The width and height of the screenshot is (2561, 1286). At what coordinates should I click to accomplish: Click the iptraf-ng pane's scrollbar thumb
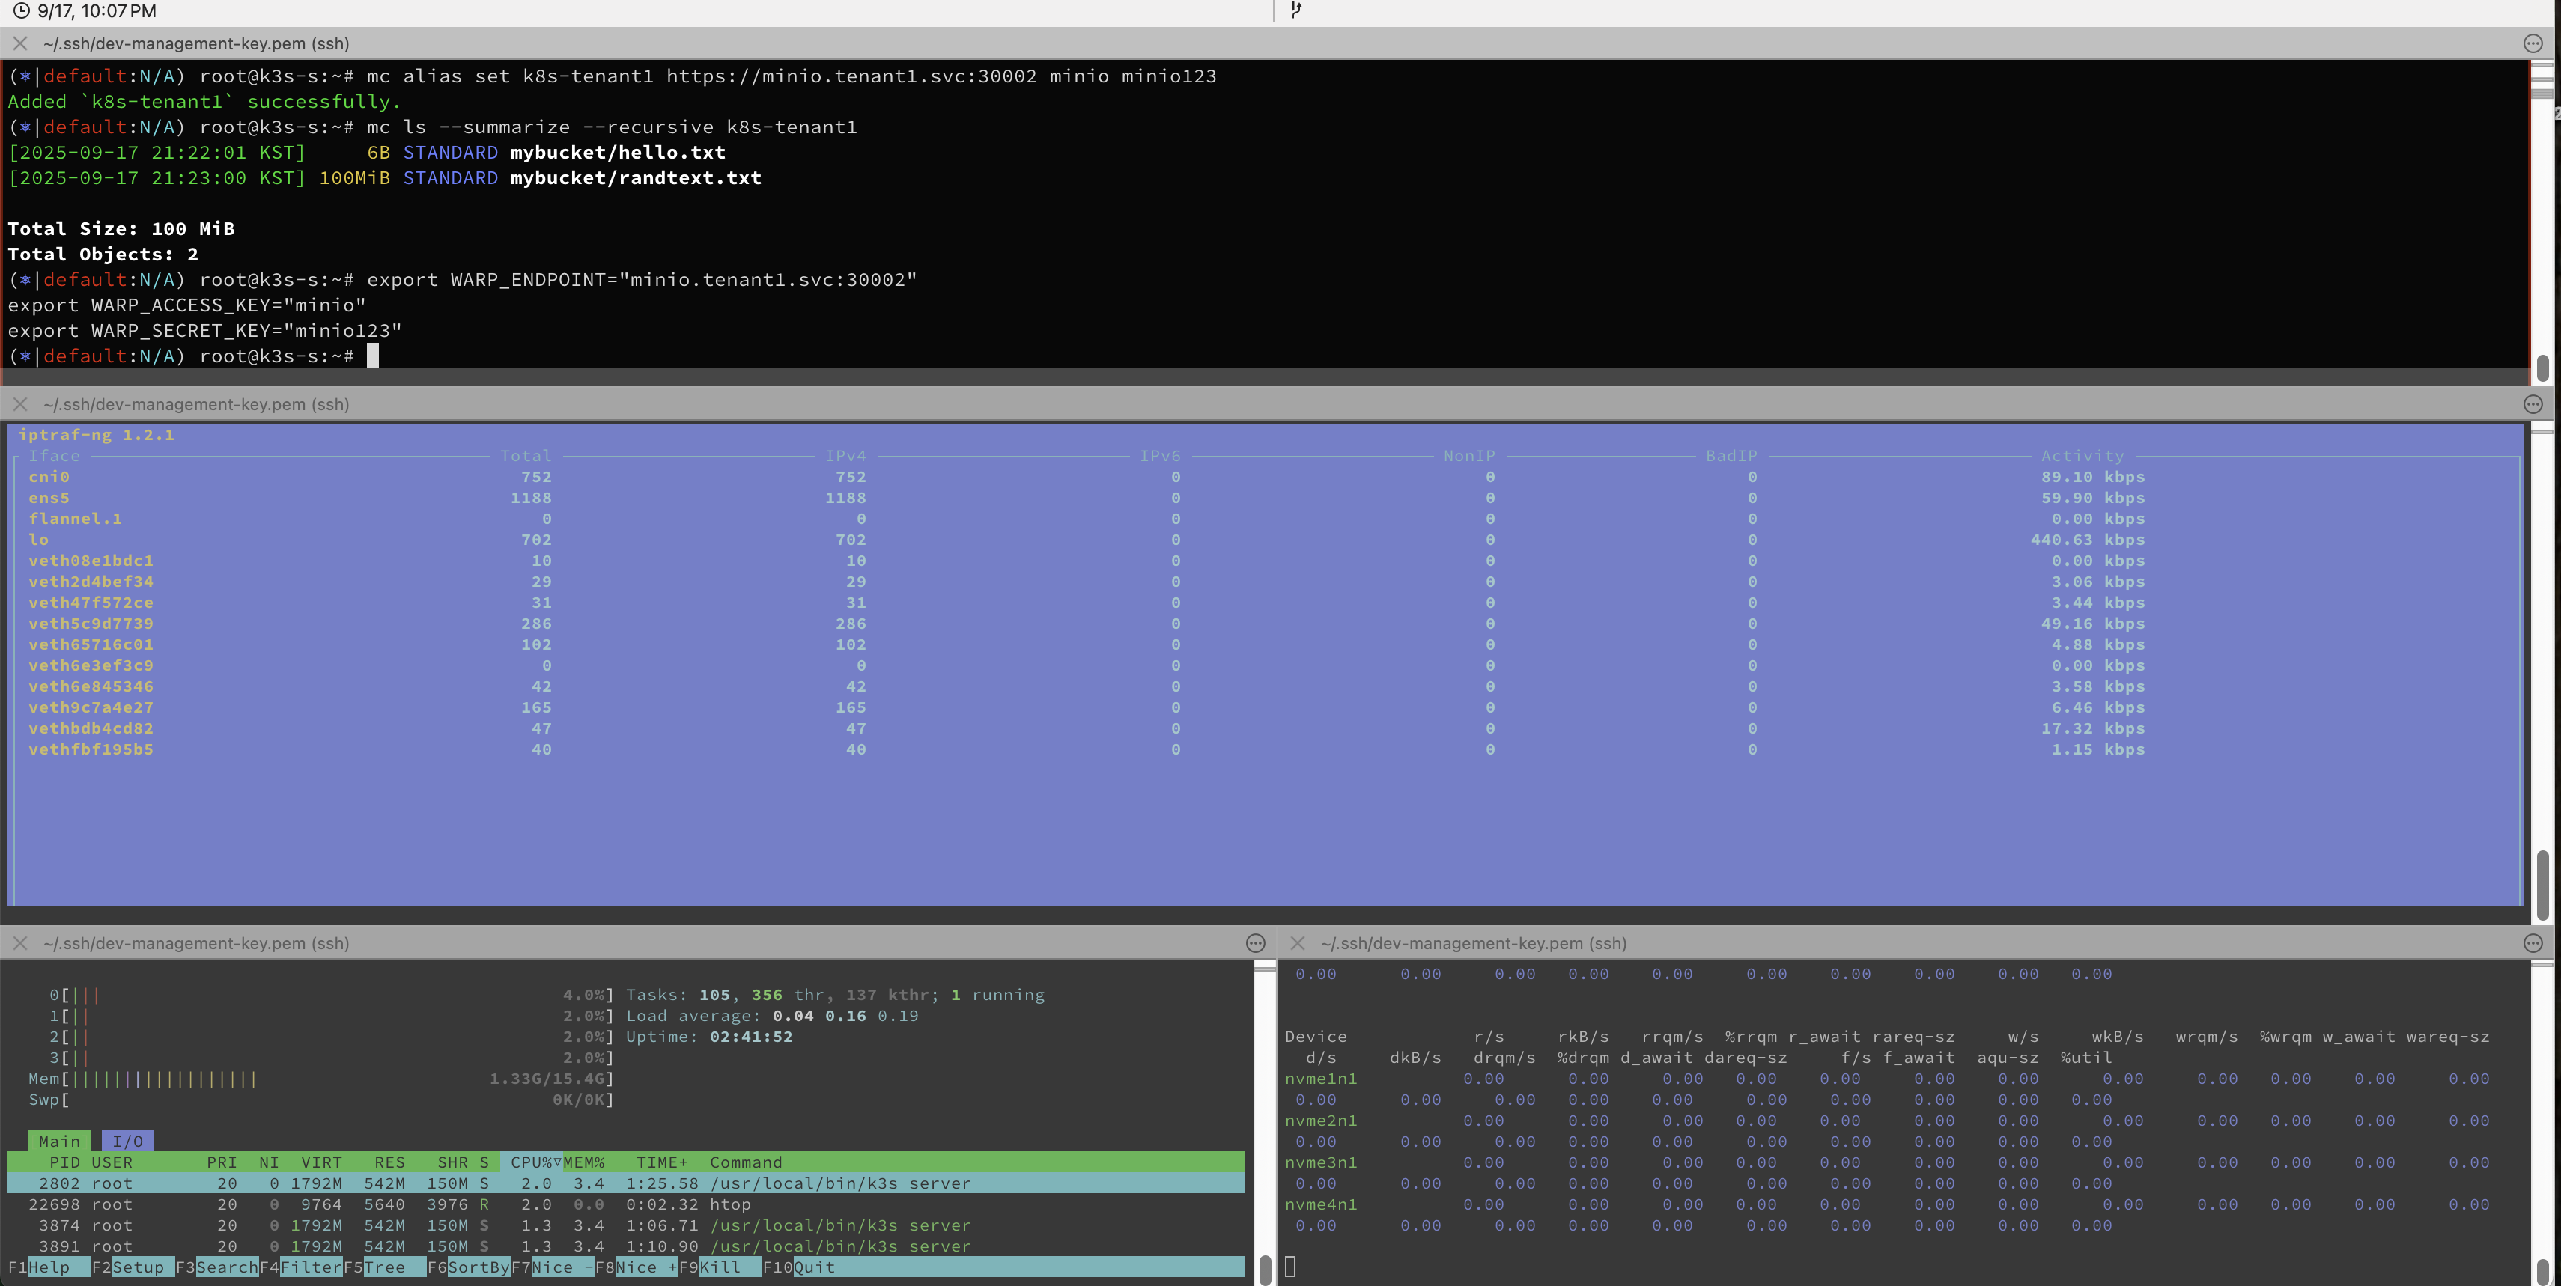[x=2542, y=885]
